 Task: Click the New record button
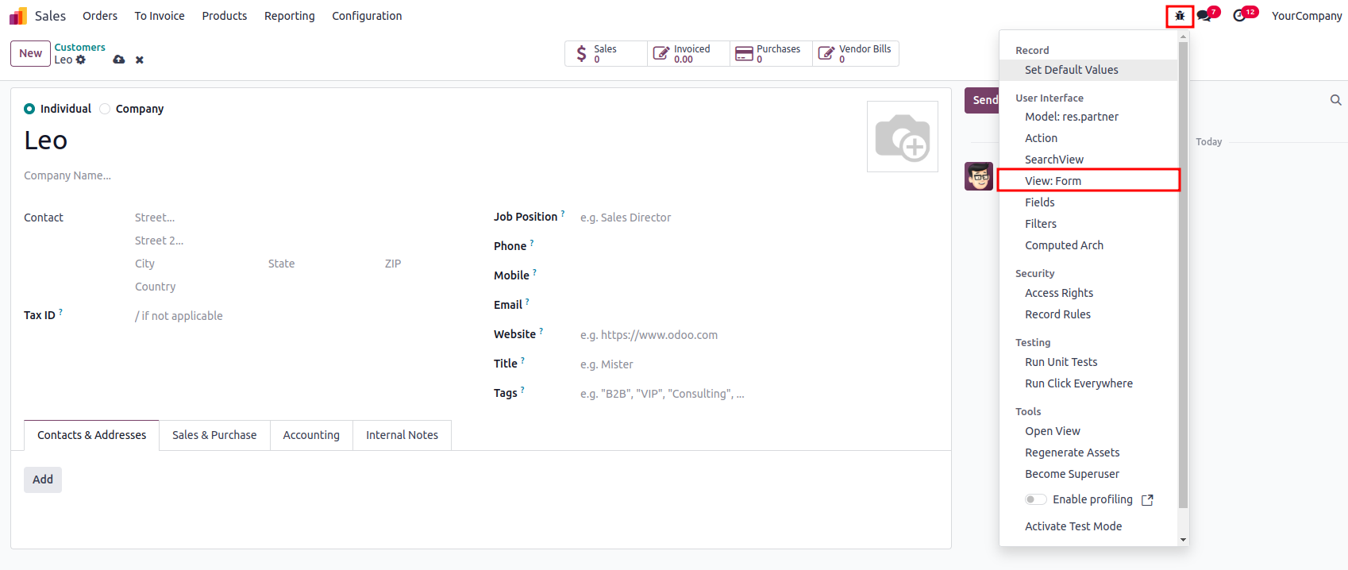(30, 53)
